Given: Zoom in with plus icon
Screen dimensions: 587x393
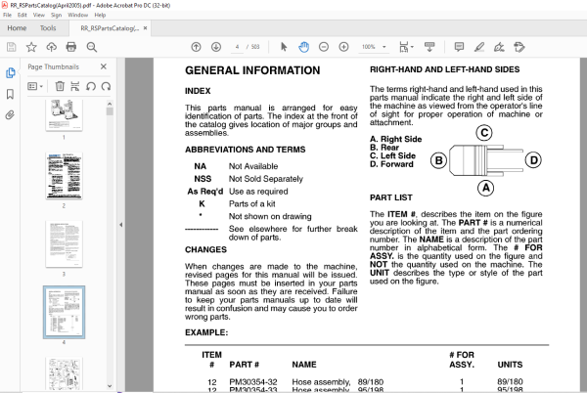Looking at the screenshot, I should coord(343,47).
